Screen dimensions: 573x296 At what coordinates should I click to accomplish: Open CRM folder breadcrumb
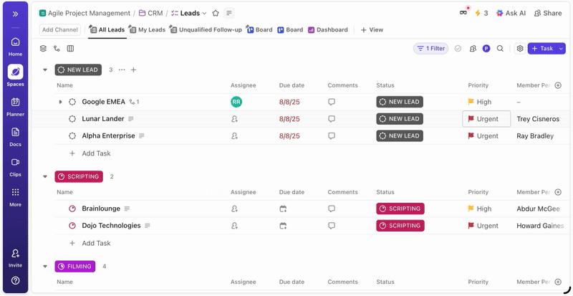(150, 13)
